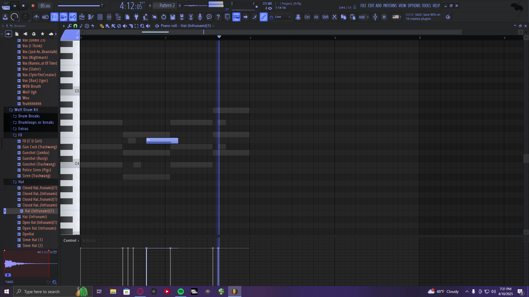Image resolution: width=529 pixels, height=297 pixels.
Task: Open Spotify from the Windows taskbar
Action: pos(181,291)
